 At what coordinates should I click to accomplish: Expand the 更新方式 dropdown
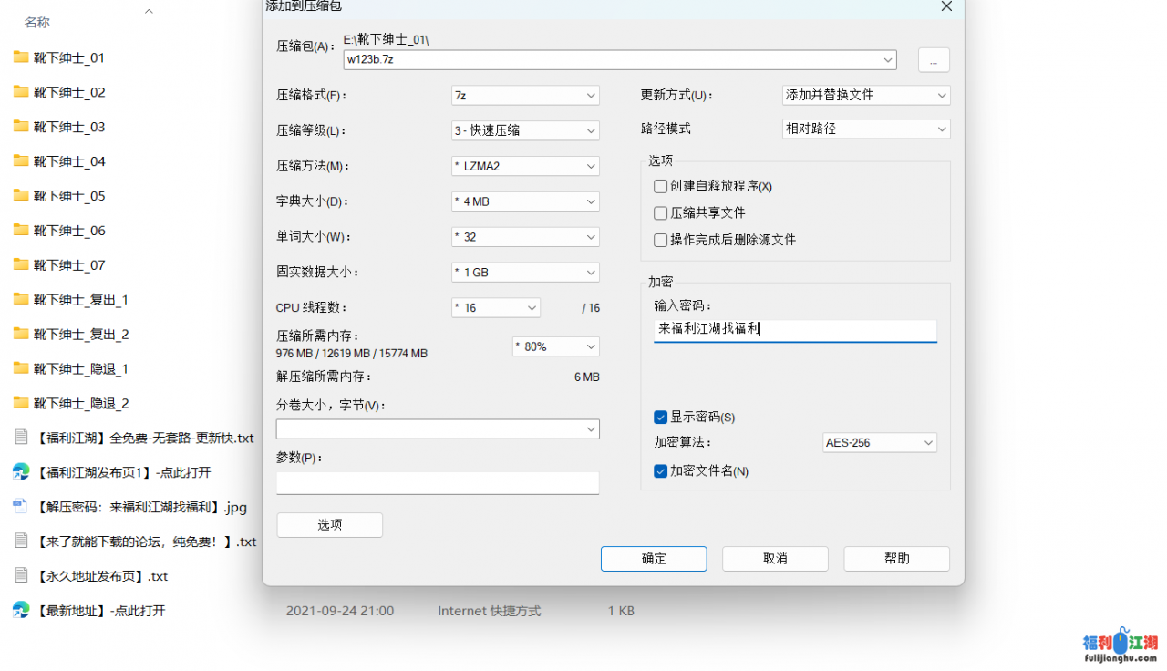(865, 95)
